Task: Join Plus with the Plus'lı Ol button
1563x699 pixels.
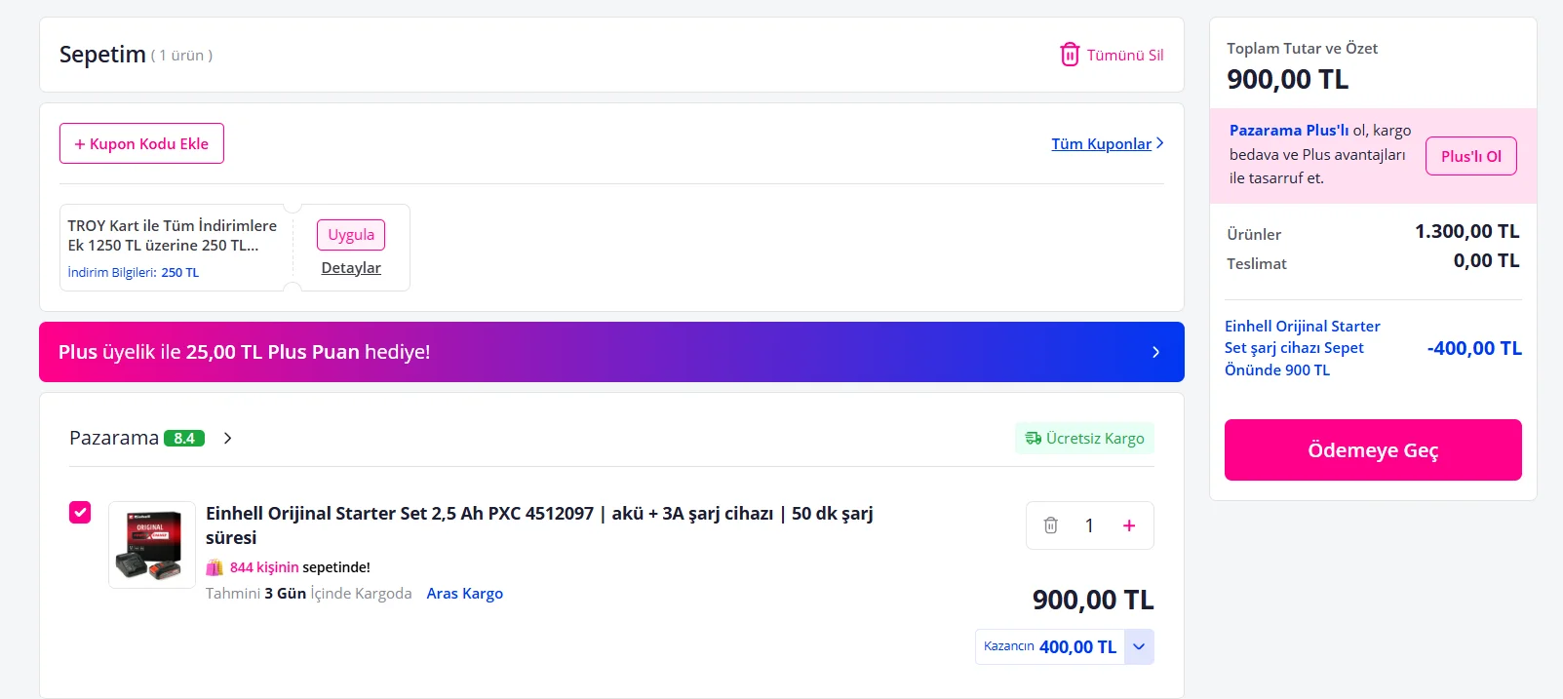Action: click(x=1470, y=156)
